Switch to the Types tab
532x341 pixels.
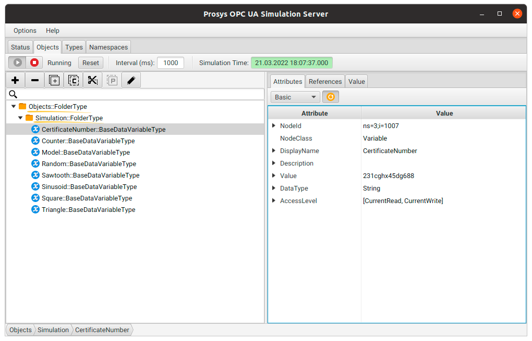click(x=74, y=47)
